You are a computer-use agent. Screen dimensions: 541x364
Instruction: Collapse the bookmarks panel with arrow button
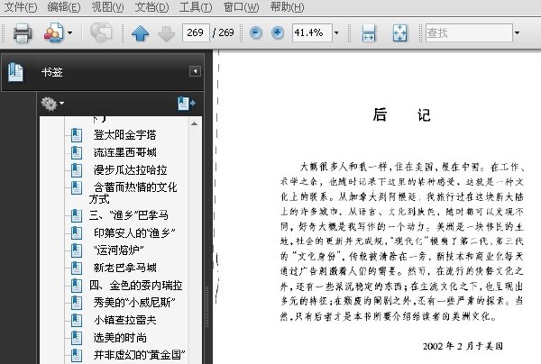coord(195,71)
